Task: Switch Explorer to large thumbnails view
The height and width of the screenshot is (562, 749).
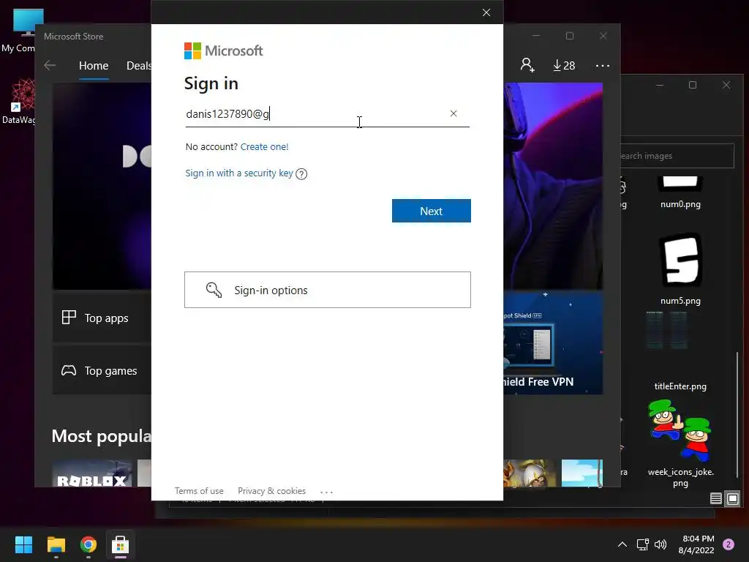Action: coord(733,499)
